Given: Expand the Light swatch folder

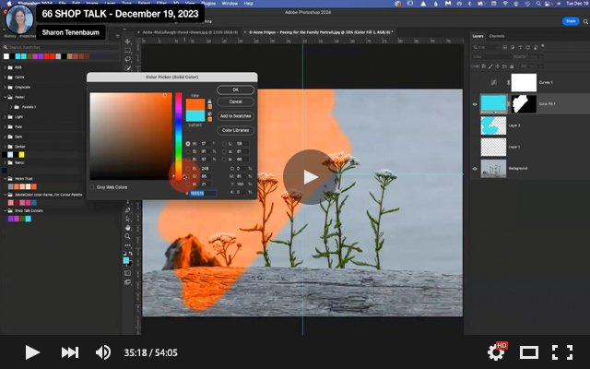Looking at the screenshot, I should 6,117.
